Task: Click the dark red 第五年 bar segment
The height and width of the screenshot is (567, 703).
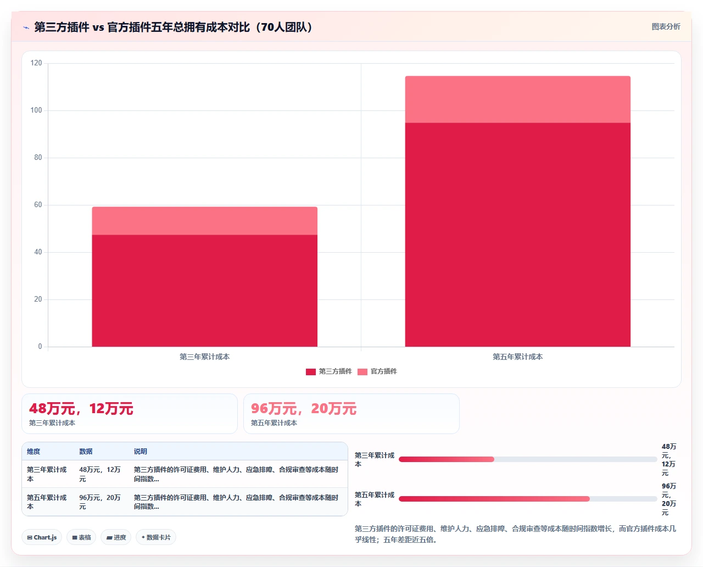Action: coord(518,235)
